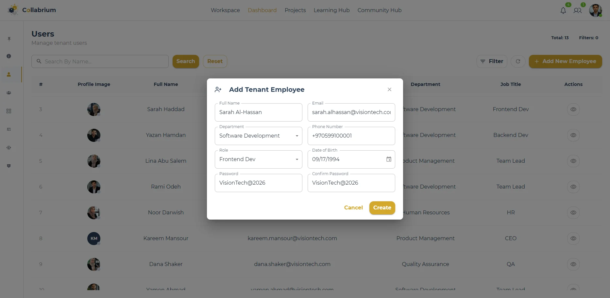View details eye for Yazan Hamdan
Image resolution: width=610 pixels, height=298 pixels.
(x=573, y=135)
